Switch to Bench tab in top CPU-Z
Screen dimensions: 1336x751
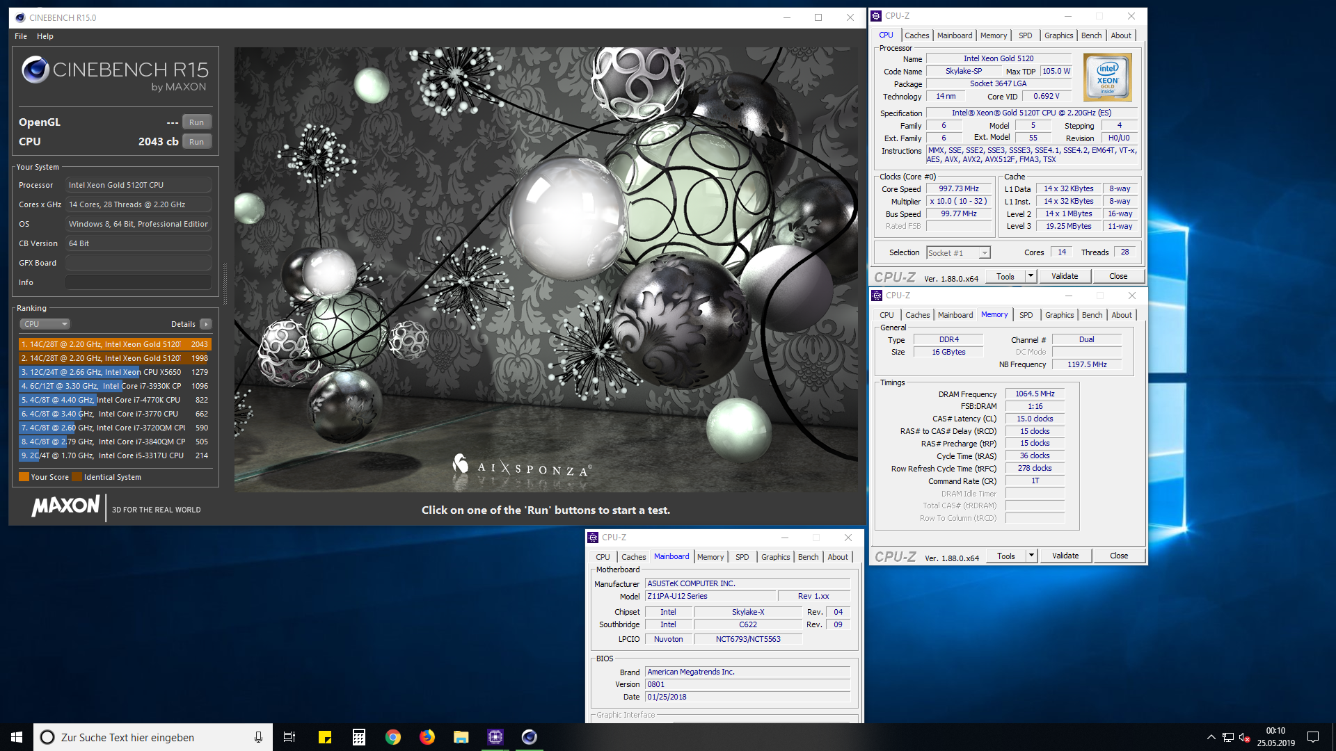pyautogui.click(x=1091, y=35)
